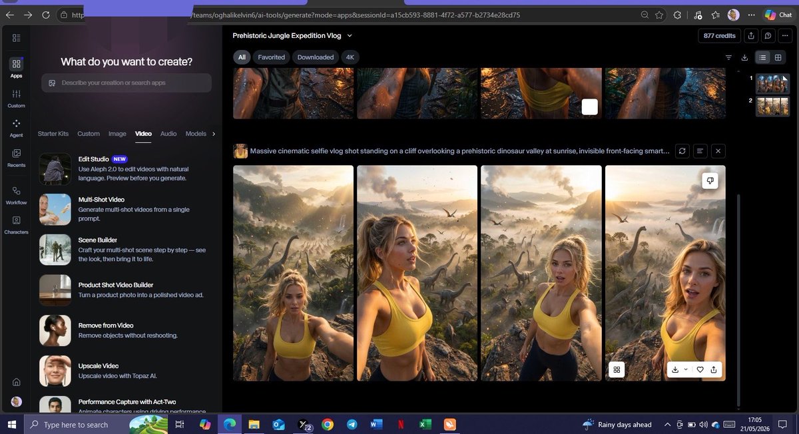Viewport: 799px width, 434px height.
Task: Switch to the Video category tab
Action: tap(143, 134)
